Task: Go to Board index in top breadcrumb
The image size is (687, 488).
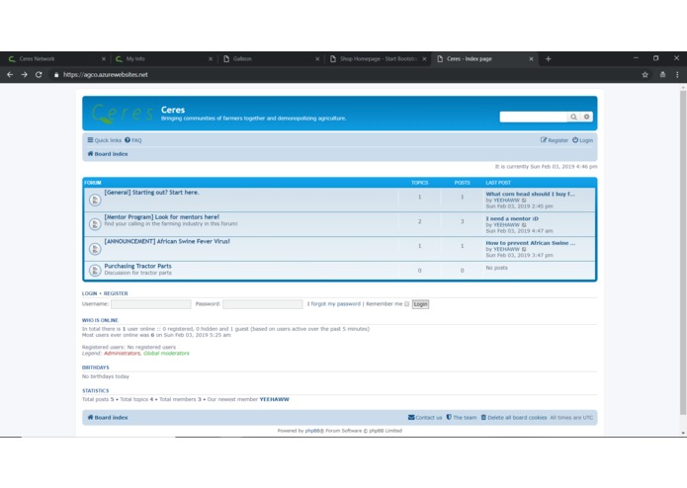Action: point(108,154)
